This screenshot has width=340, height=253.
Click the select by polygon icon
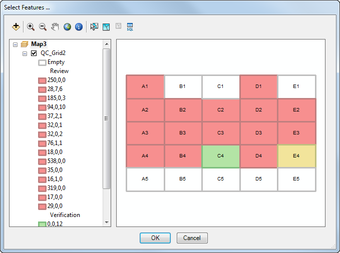click(x=106, y=26)
